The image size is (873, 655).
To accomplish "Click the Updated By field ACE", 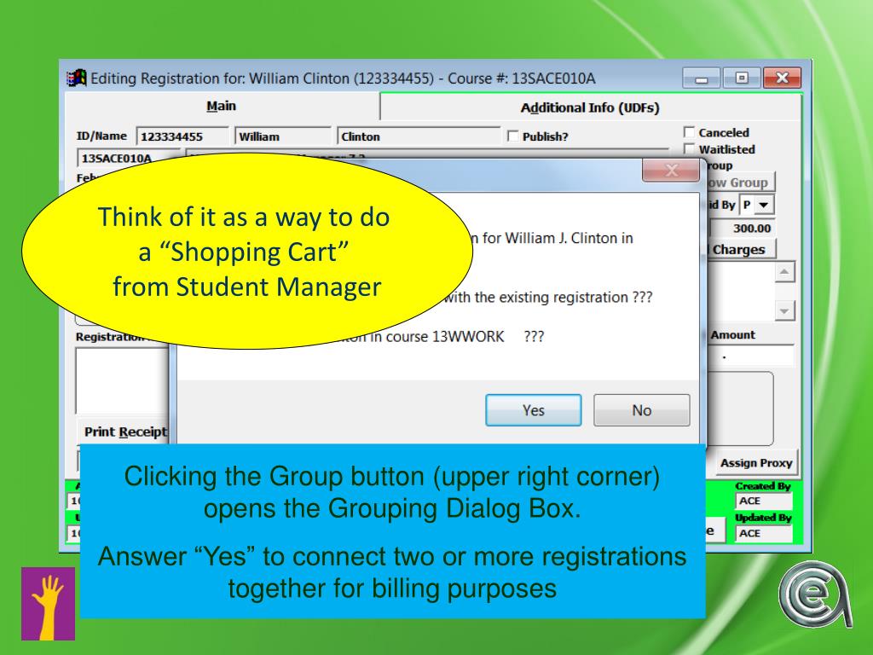I will [763, 533].
